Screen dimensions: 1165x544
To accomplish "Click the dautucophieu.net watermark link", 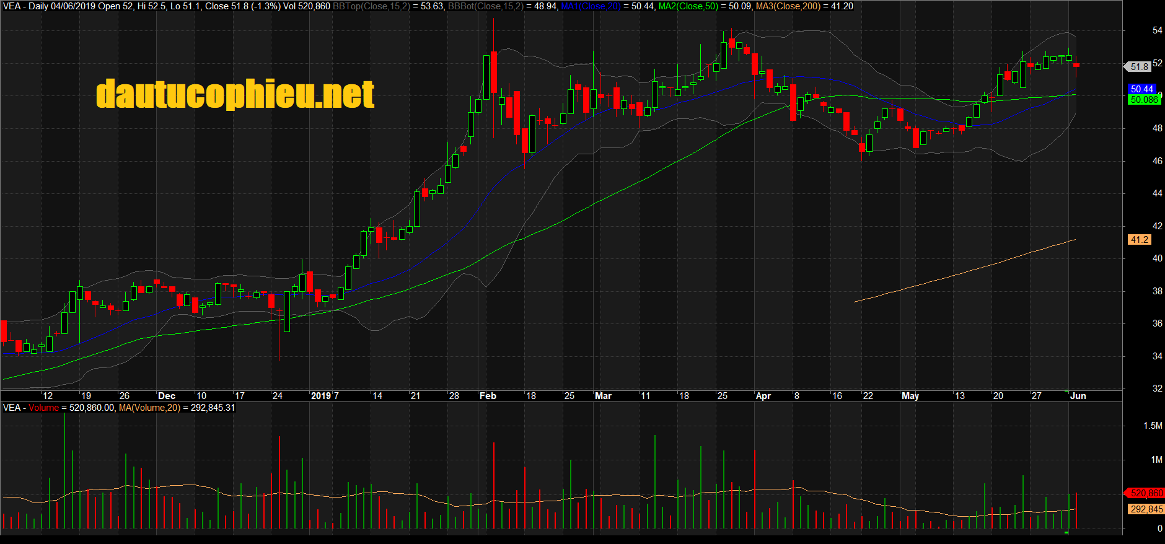I will [x=235, y=94].
